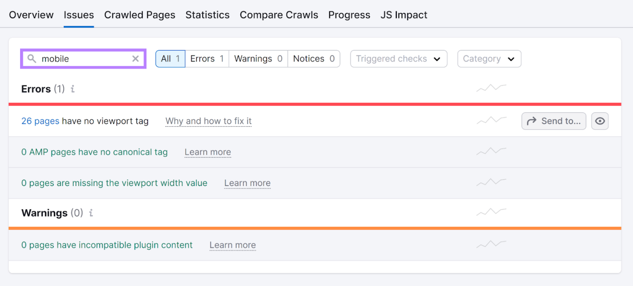Click trend sparkline in the Errors header row

tap(491, 88)
